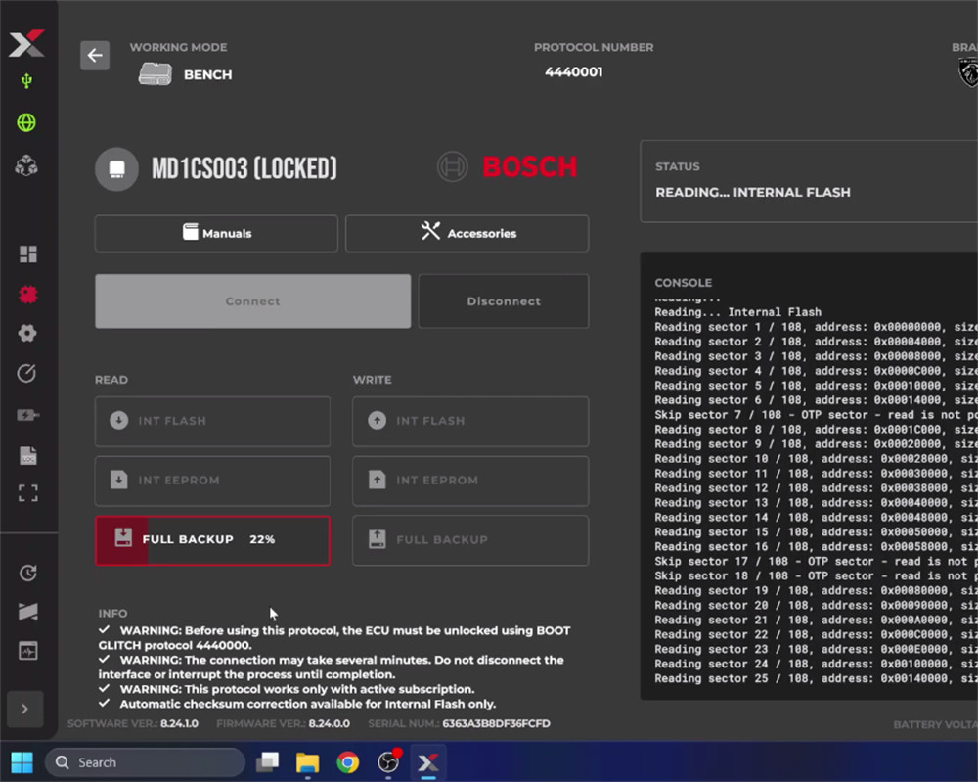The height and width of the screenshot is (782, 978).
Task: Click the X app taskbar icon
Action: click(x=428, y=762)
